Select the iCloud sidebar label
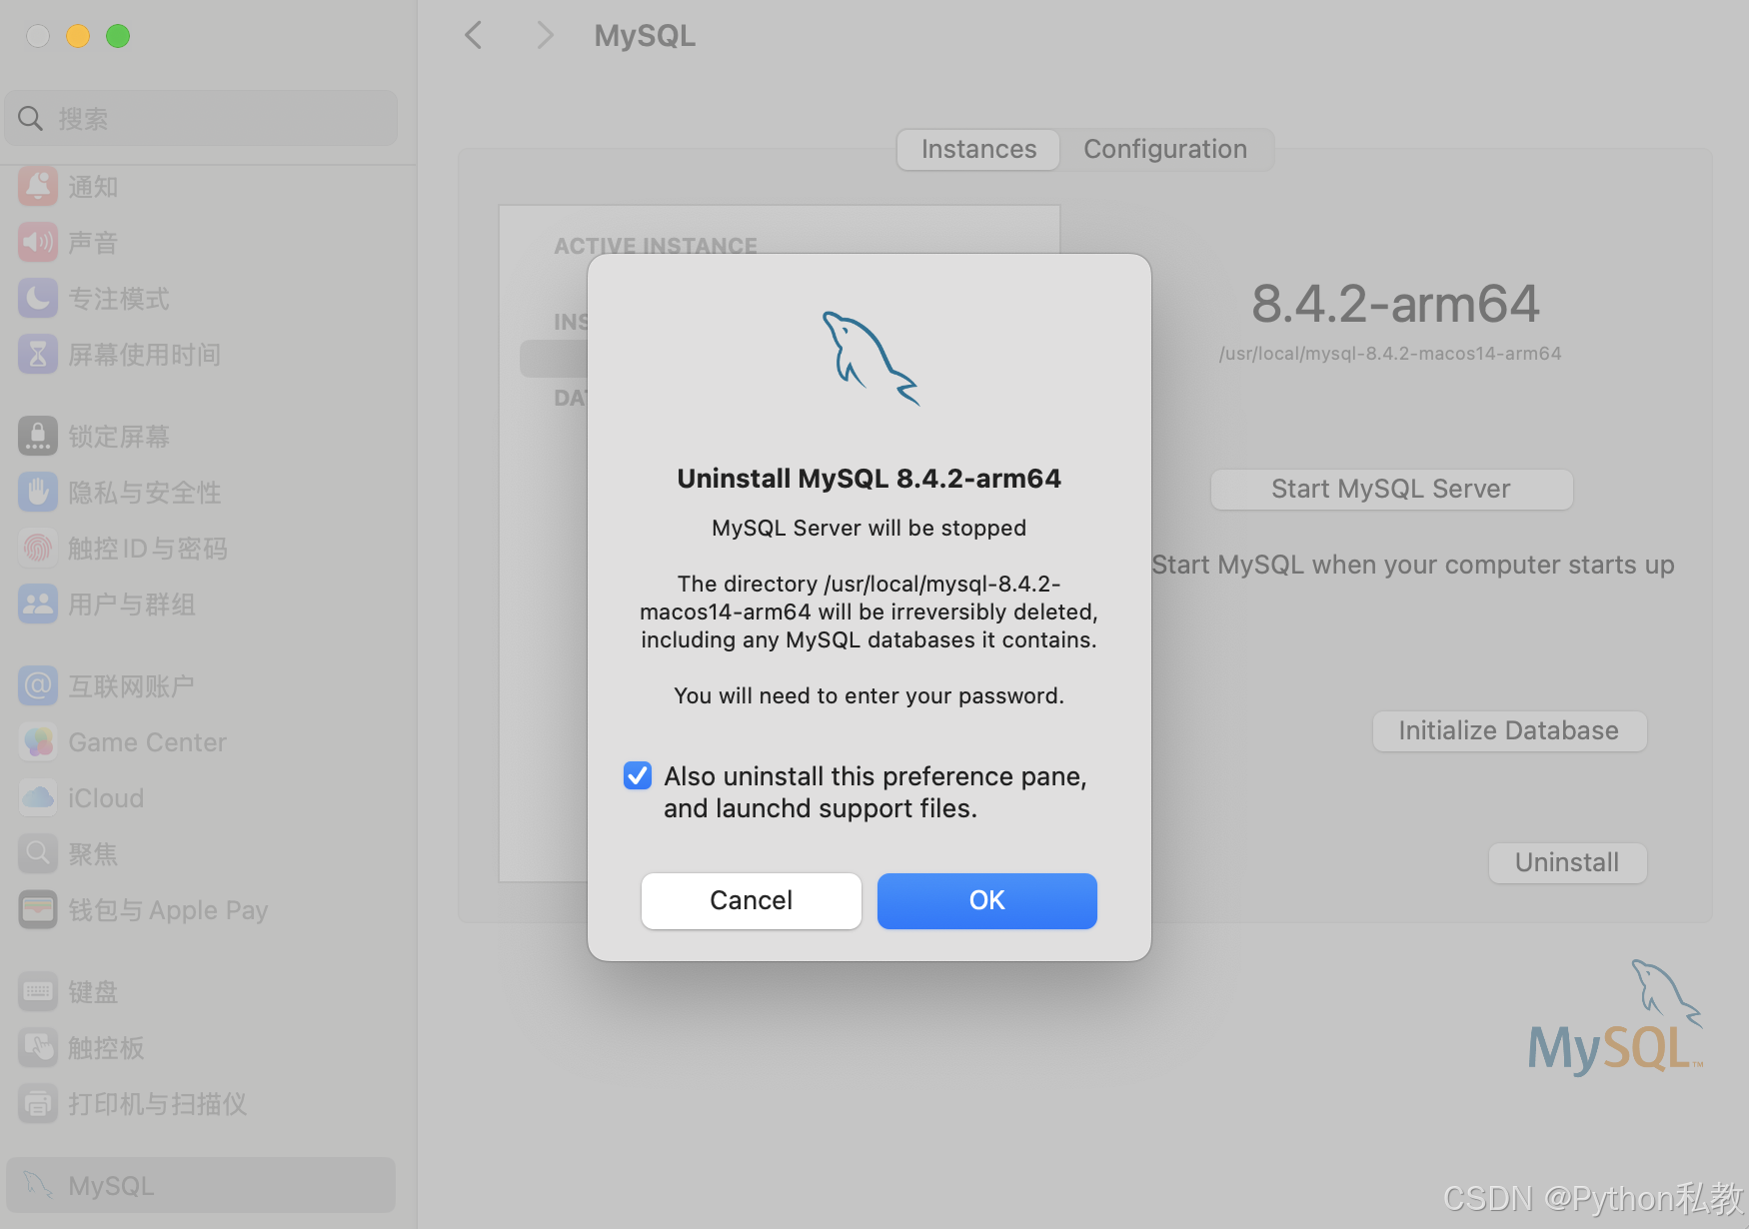The image size is (1749, 1229). 106,798
